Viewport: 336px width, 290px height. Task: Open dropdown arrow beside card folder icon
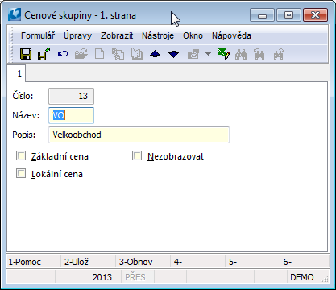tap(208, 54)
